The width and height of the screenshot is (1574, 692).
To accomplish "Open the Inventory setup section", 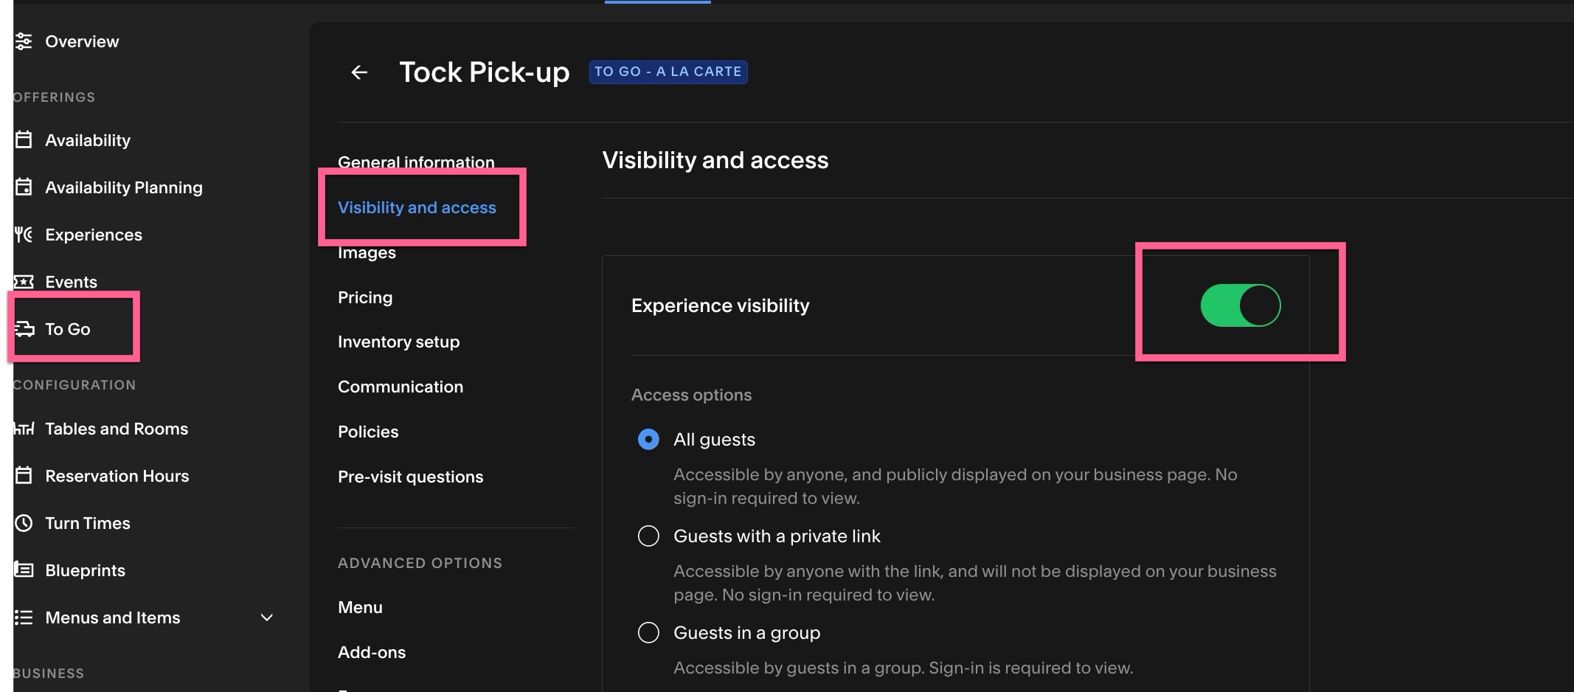I will tap(398, 342).
